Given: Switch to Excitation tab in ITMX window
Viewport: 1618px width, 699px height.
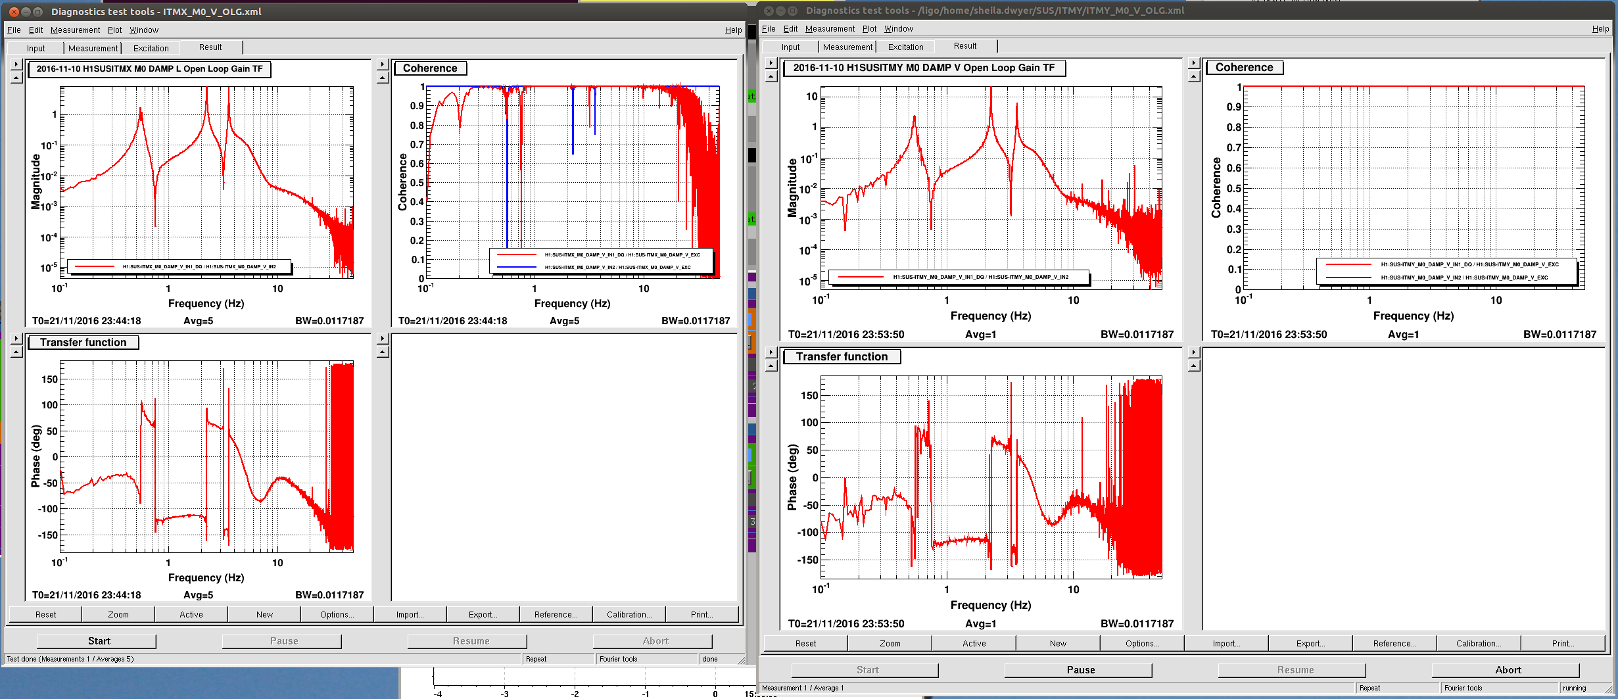Looking at the screenshot, I should [x=151, y=48].
